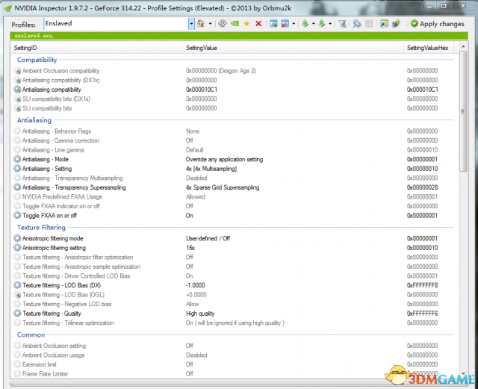Screen dimensions: 478x389
Task: Select the 0xFFFFFFF8 hex value
Action: (x=422, y=285)
